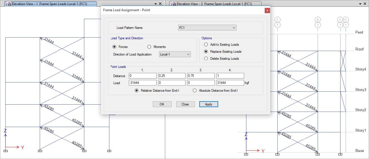Click the Apply button
The image size is (369, 159).
click(209, 104)
